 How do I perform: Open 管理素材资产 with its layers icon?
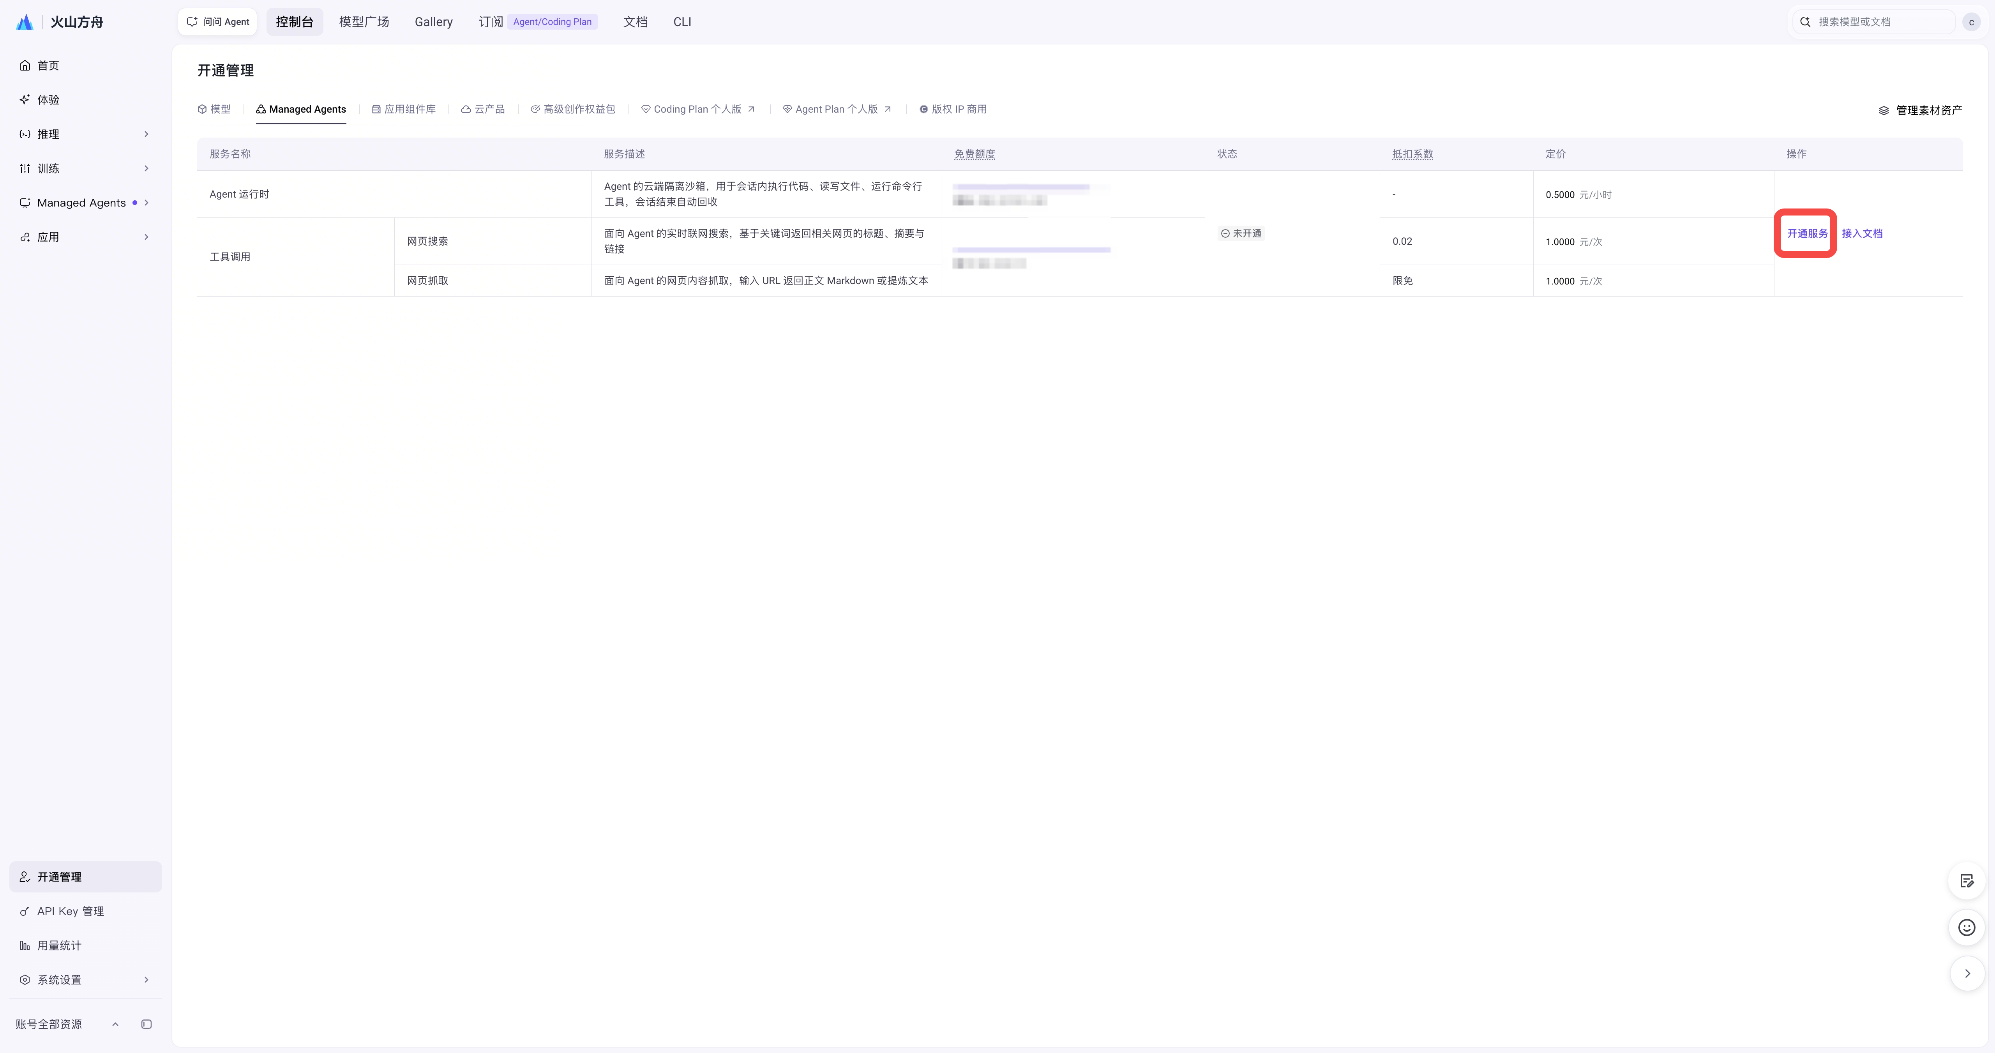(1920, 111)
